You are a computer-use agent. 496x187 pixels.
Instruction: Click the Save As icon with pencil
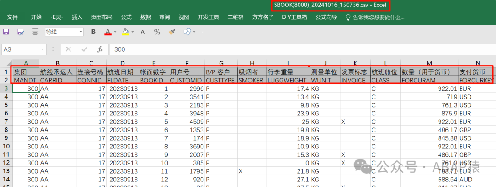pyautogui.click(x=21, y=32)
